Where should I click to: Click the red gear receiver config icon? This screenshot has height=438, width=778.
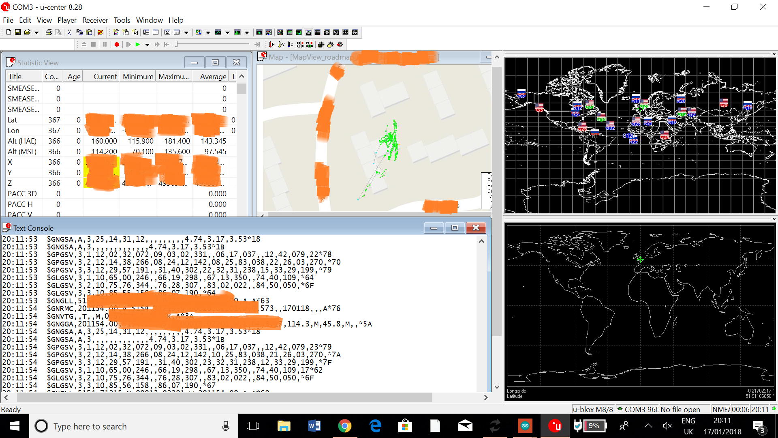(x=340, y=44)
